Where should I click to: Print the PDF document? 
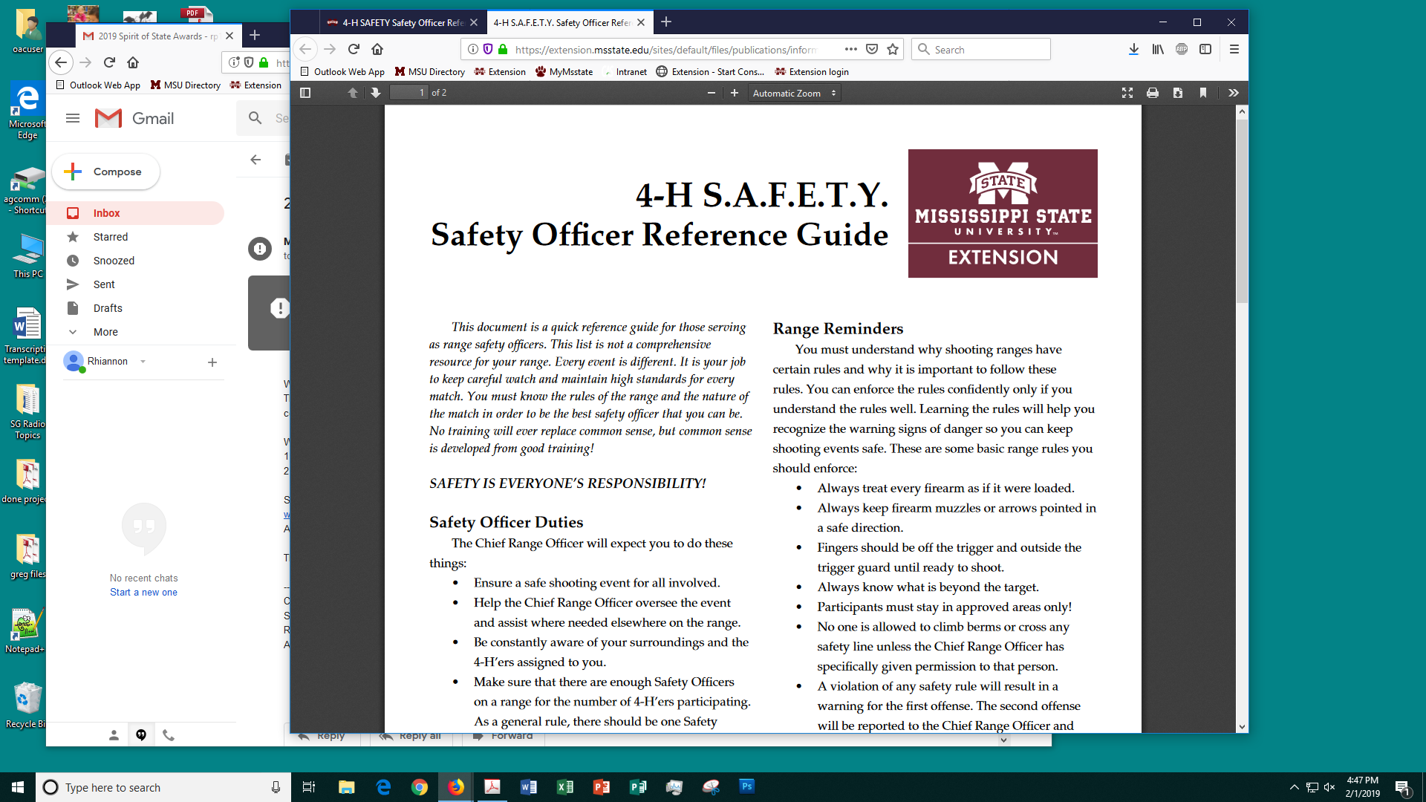pyautogui.click(x=1153, y=93)
